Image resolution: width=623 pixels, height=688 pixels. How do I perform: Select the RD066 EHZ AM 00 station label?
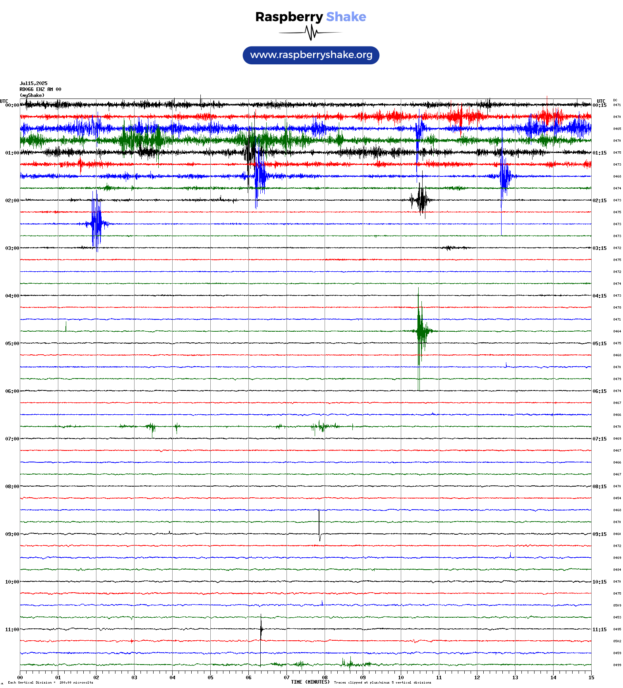click(x=40, y=89)
